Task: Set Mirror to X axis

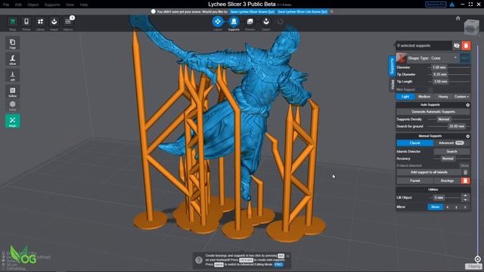Action: (447, 207)
